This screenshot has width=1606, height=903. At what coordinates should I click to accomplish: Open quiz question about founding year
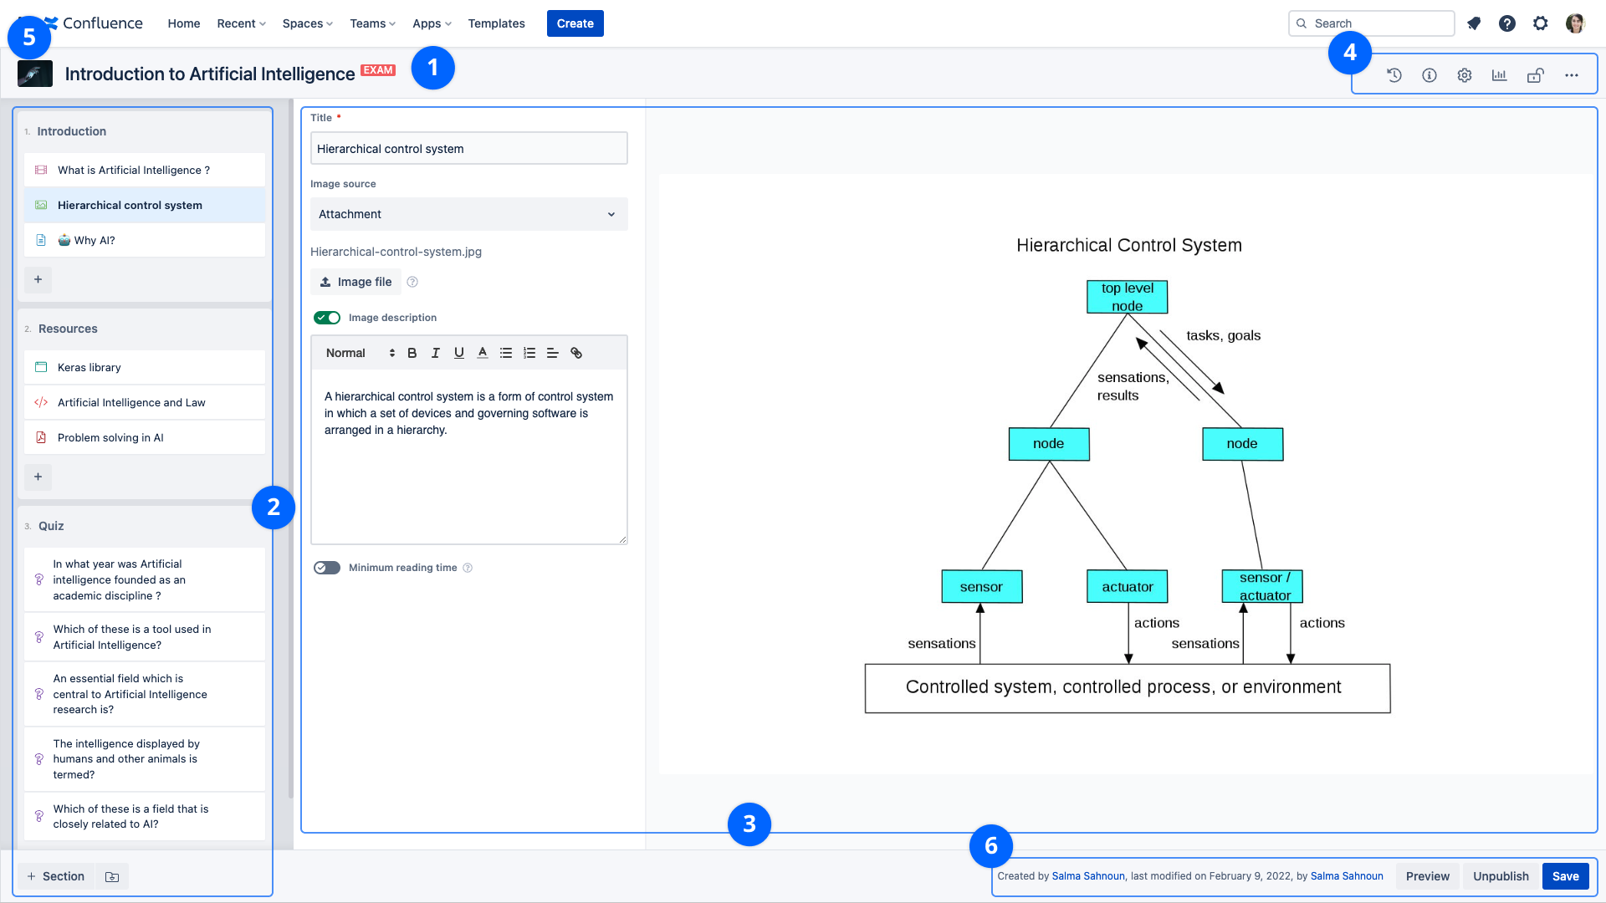pos(145,579)
